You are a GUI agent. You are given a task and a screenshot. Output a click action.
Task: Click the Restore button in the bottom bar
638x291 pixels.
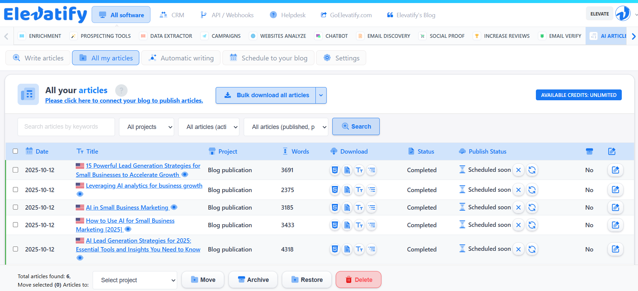tap(307, 280)
